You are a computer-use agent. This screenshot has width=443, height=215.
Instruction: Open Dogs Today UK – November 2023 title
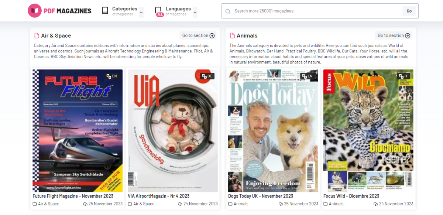pyautogui.click(x=261, y=196)
